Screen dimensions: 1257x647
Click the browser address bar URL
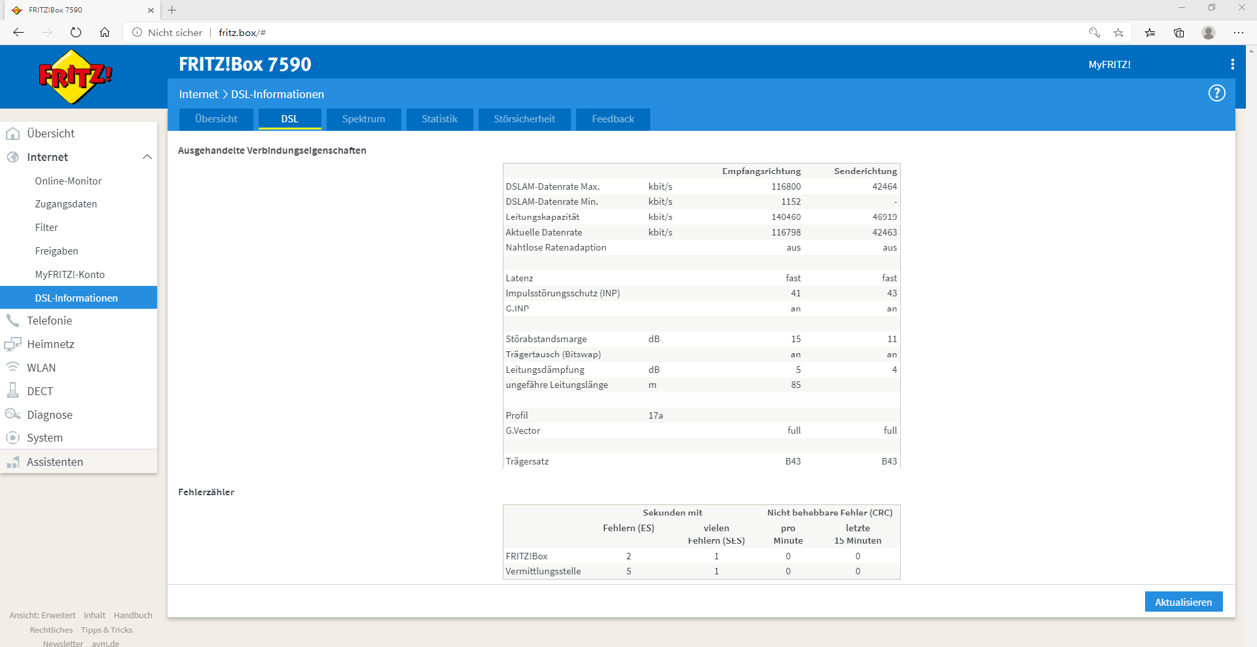242,32
